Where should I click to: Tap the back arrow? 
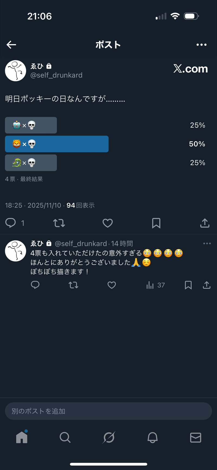click(11, 45)
